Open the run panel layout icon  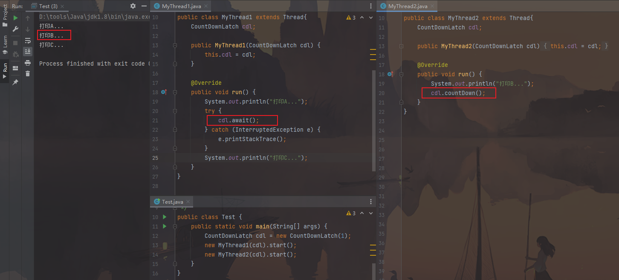click(x=15, y=68)
